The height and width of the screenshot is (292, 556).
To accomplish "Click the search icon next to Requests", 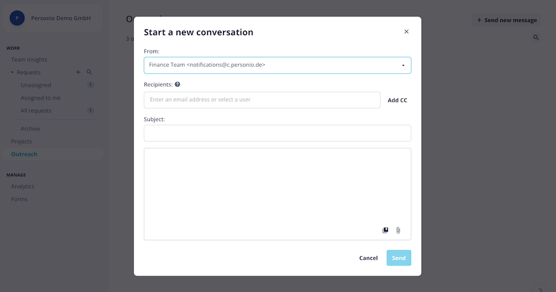I will click(89, 72).
